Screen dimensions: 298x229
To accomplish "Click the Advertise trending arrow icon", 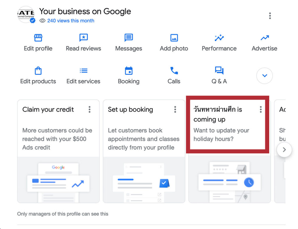I will click(265, 38).
